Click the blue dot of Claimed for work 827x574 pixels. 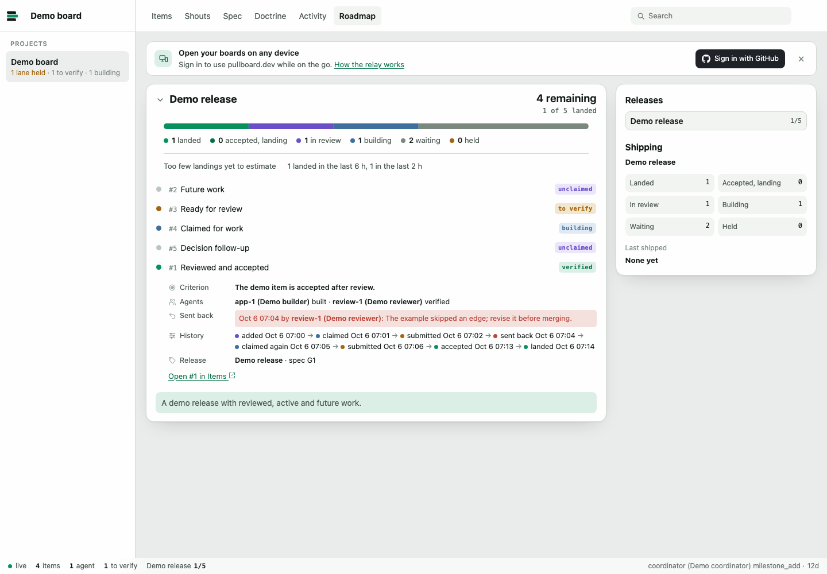click(x=159, y=228)
